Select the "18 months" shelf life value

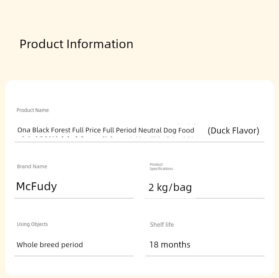point(170,245)
